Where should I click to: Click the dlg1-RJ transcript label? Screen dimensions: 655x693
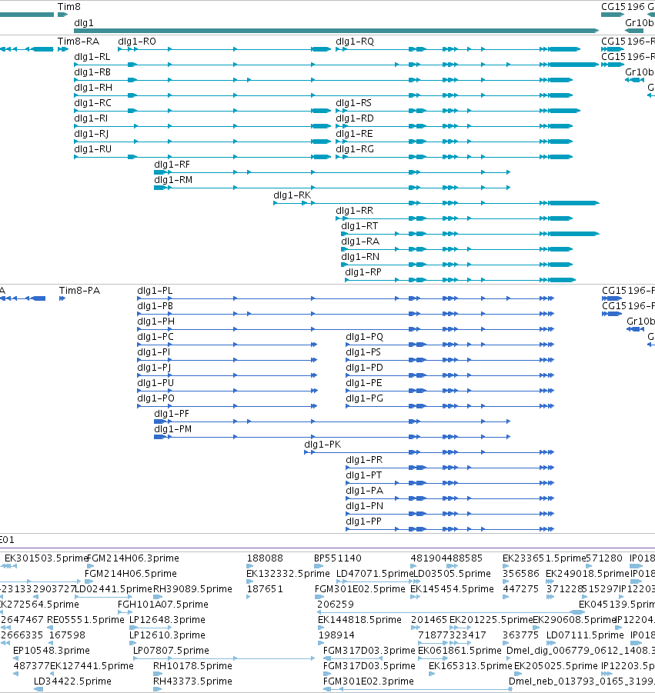pyautogui.click(x=91, y=134)
